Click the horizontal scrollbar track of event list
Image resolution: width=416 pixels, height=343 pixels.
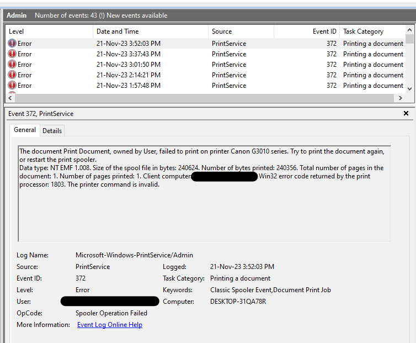(204, 98)
